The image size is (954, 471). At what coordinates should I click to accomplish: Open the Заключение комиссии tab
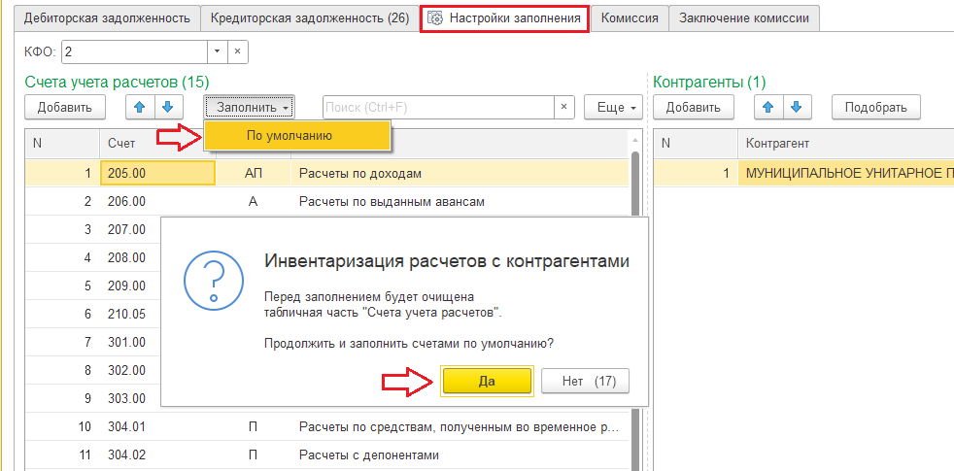(x=744, y=17)
